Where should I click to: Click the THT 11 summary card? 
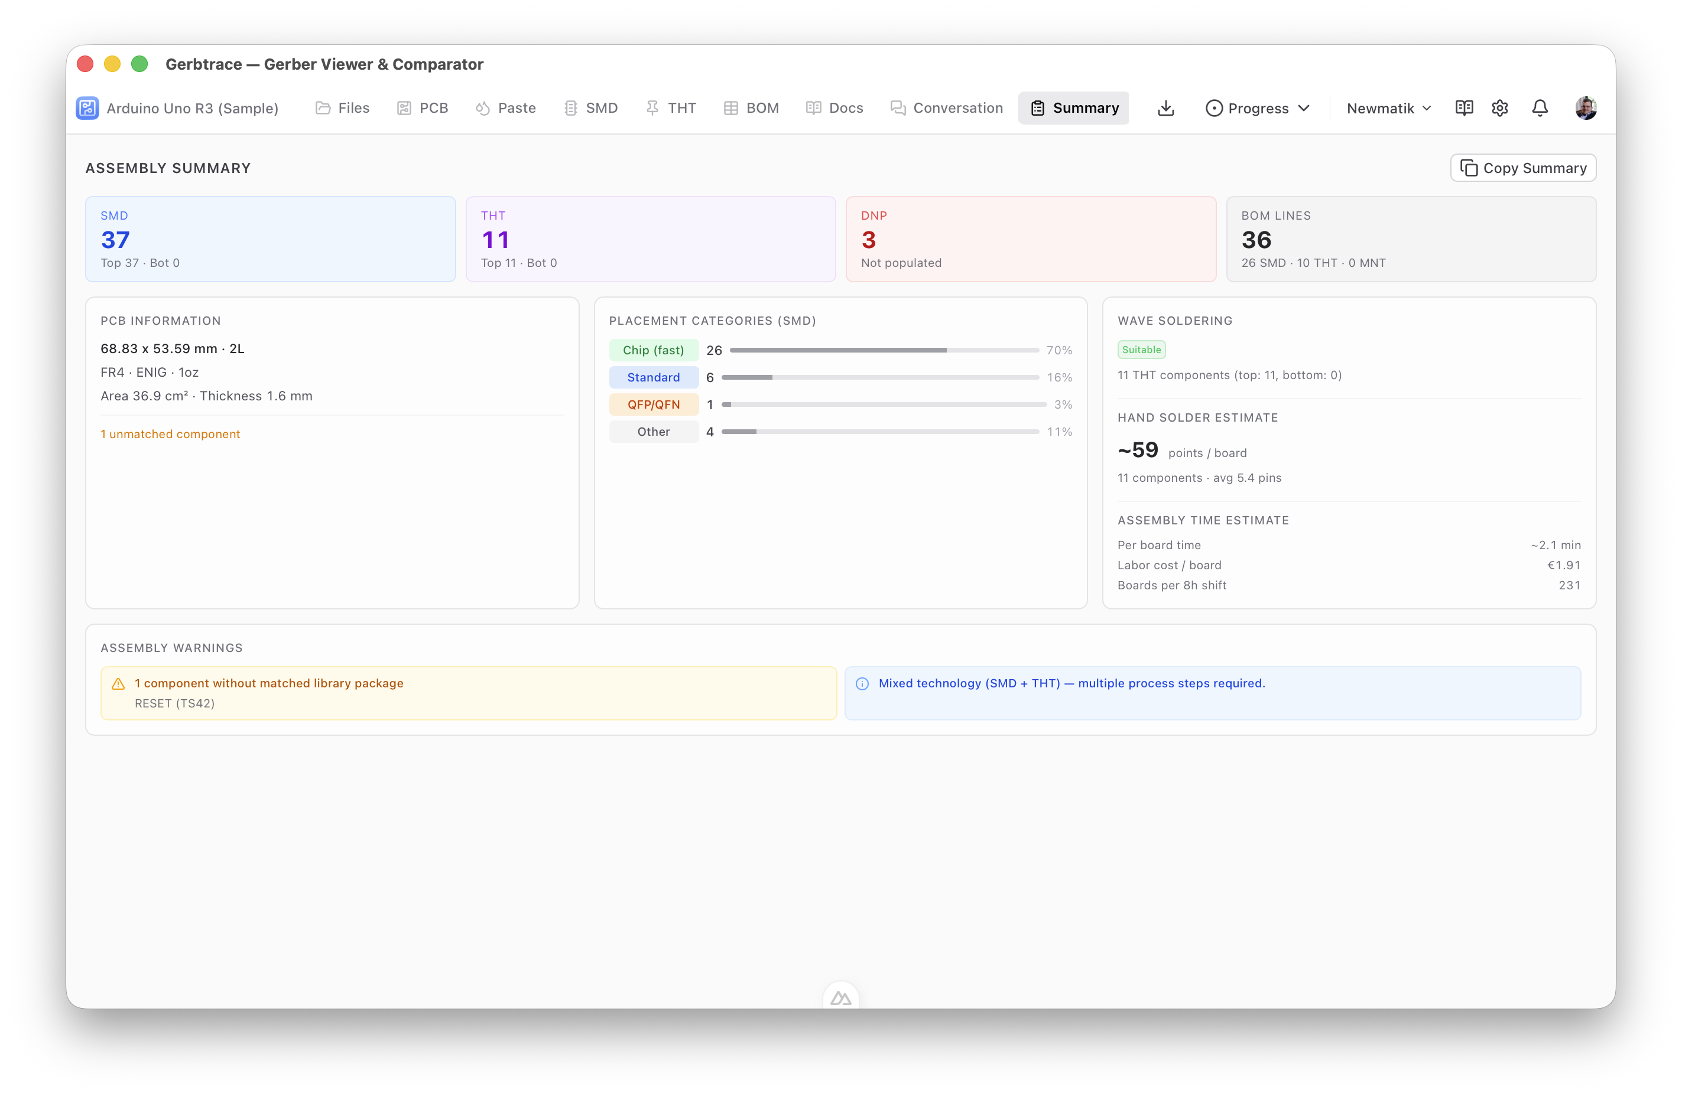pos(651,239)
